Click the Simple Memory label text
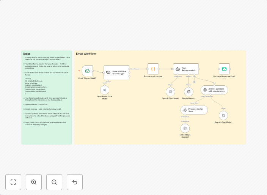 coord(188,98)
